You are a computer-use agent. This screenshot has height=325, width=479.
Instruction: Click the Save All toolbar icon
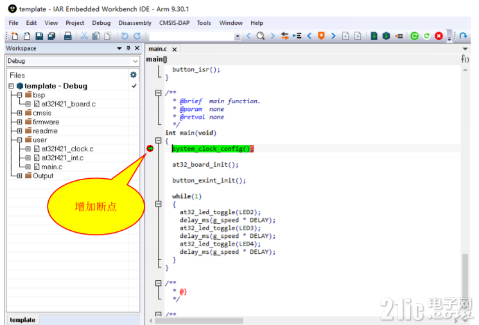[51, 36]
